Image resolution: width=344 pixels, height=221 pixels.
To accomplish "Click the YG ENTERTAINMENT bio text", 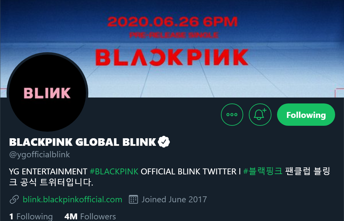I will [x=48, y=171].
